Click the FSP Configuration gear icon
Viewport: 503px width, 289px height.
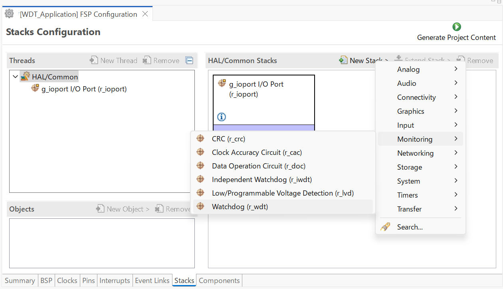(9, 14)
